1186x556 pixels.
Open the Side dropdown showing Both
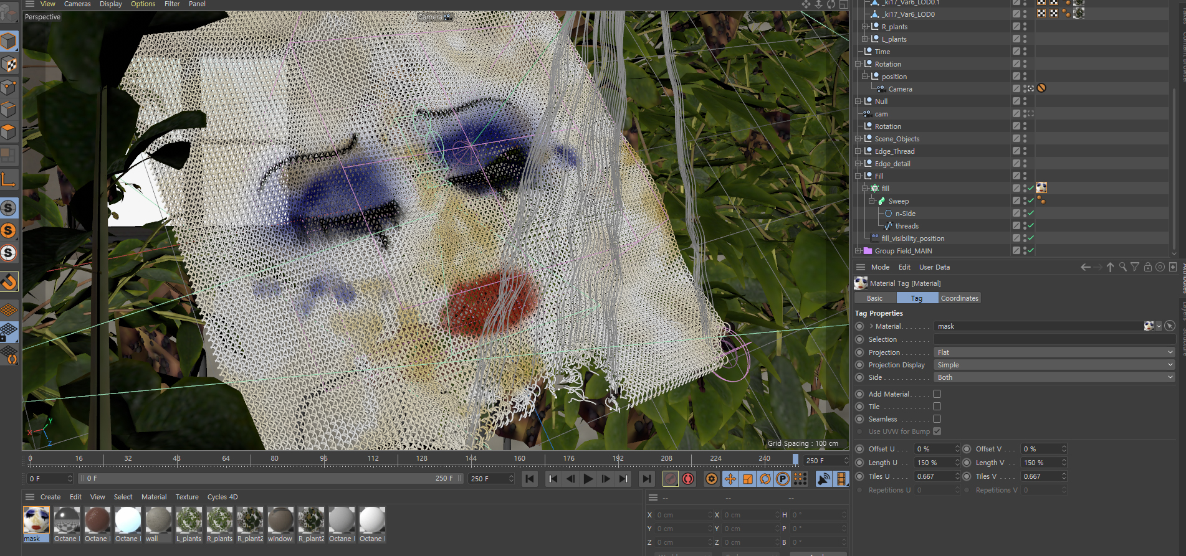tap(1053, 377)
